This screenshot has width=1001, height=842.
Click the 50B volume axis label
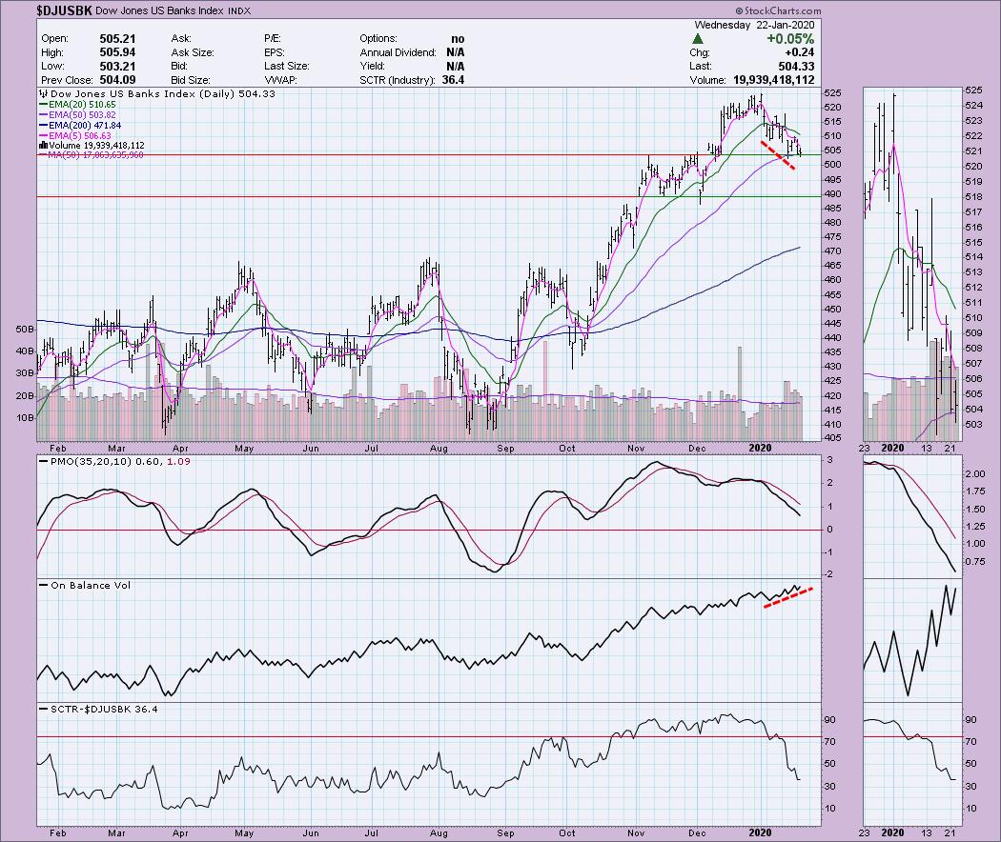25,330
